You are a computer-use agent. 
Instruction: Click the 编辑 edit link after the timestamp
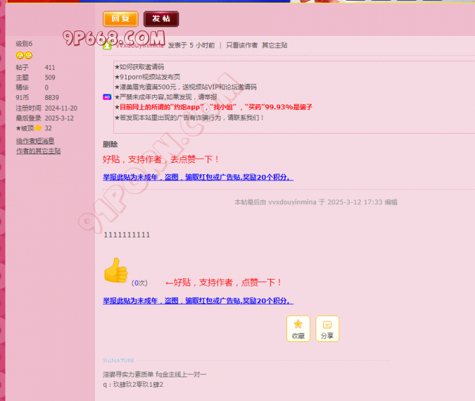[391, 202]
